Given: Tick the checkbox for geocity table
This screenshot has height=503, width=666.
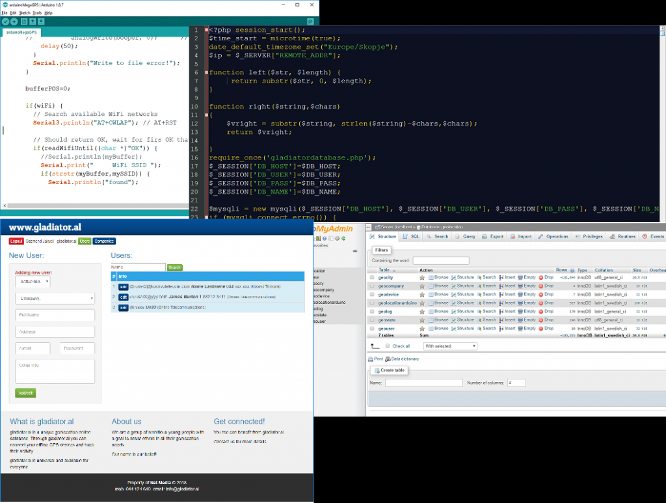Looking at the screenshot, I should 372,277.
